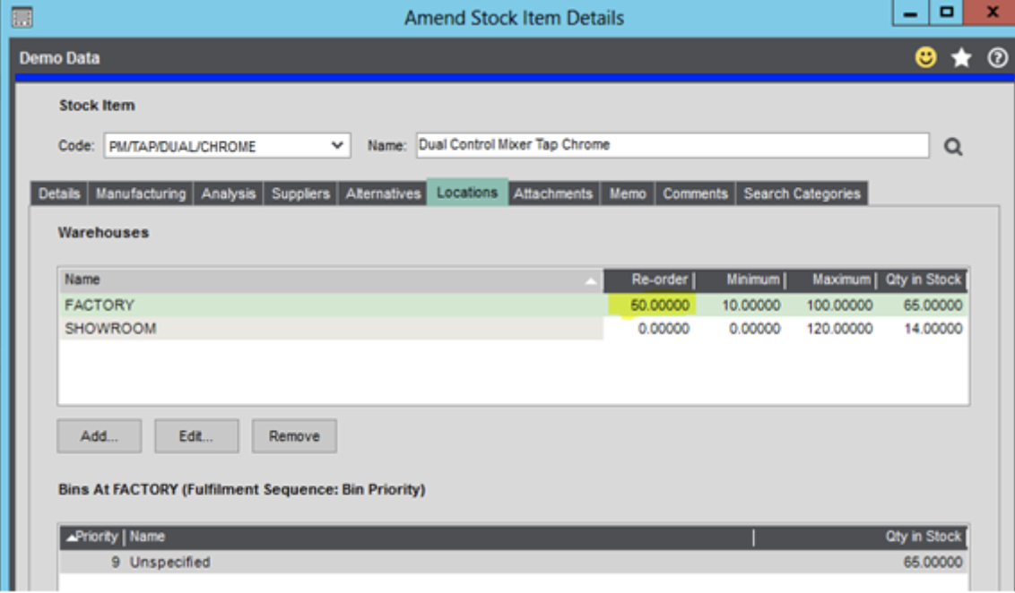Open help via the question mark icon
The image size is (1015, 593).
click(x=998, y=56)
